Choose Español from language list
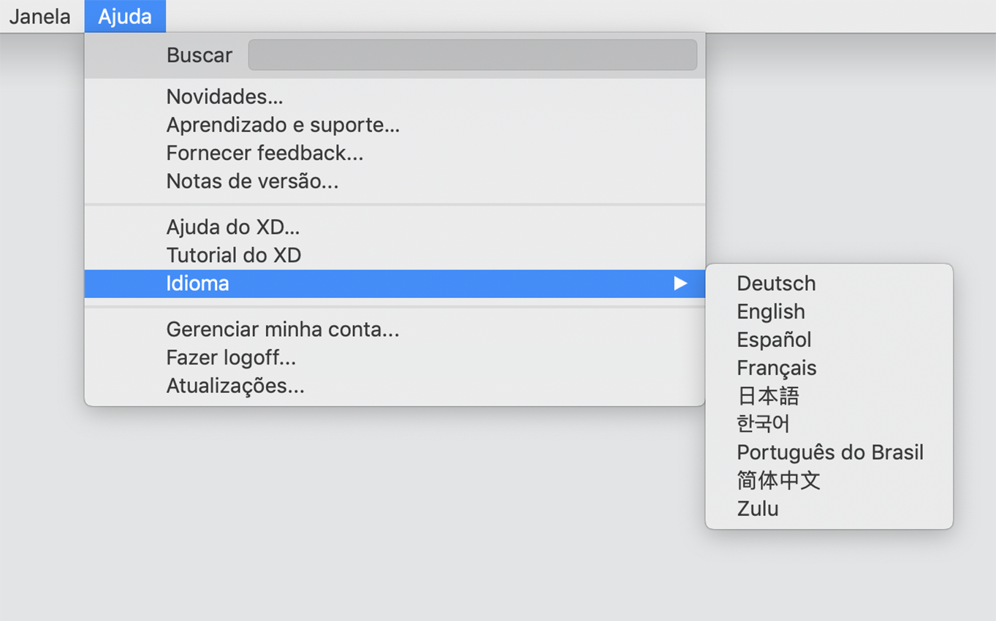Screen dimensions: 996x621 pos(774,339)
